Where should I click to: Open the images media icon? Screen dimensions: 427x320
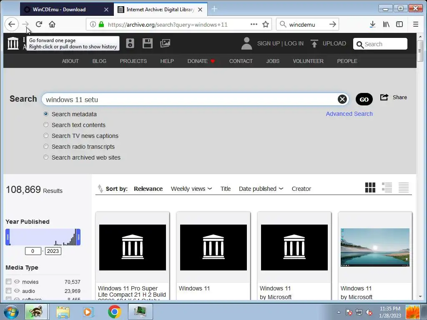click(x=165, y=43)
